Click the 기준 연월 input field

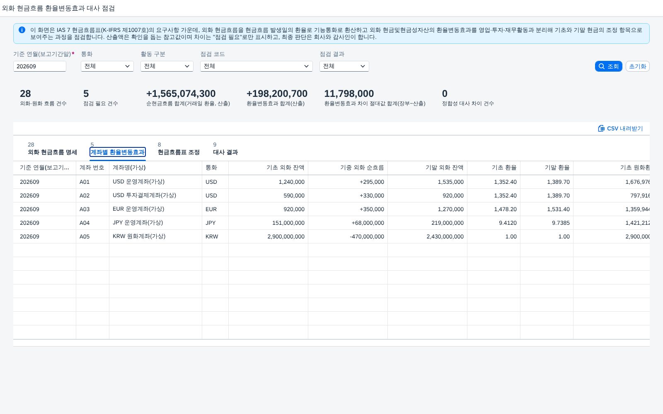coord(40,66)
